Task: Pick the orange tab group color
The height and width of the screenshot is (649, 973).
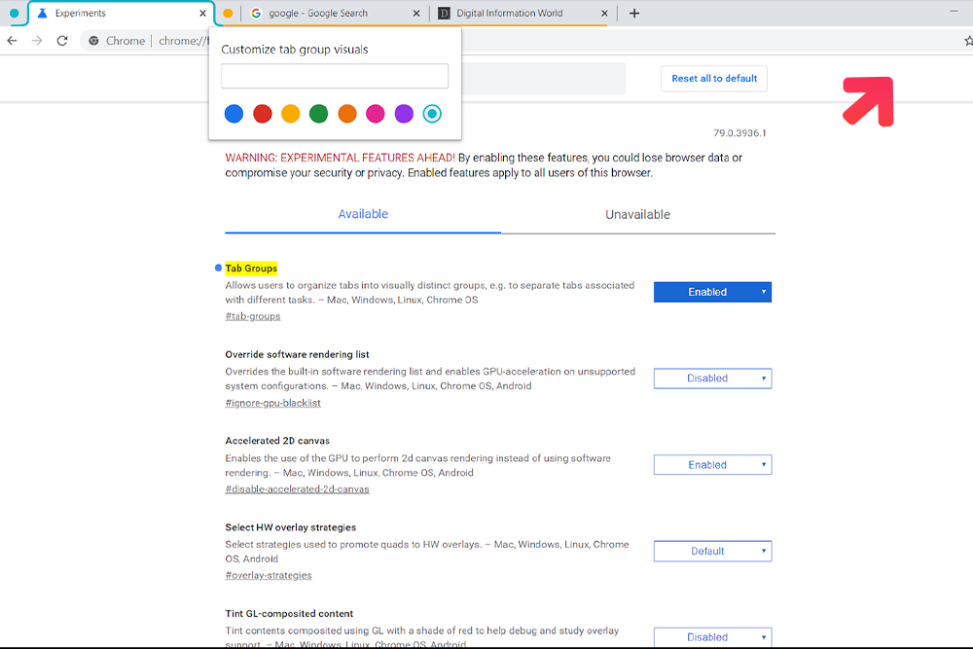Action: [347, 114]
